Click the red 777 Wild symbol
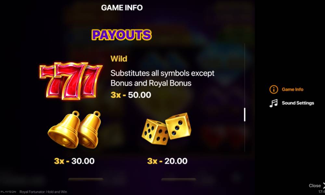 (x=71, y=80)
